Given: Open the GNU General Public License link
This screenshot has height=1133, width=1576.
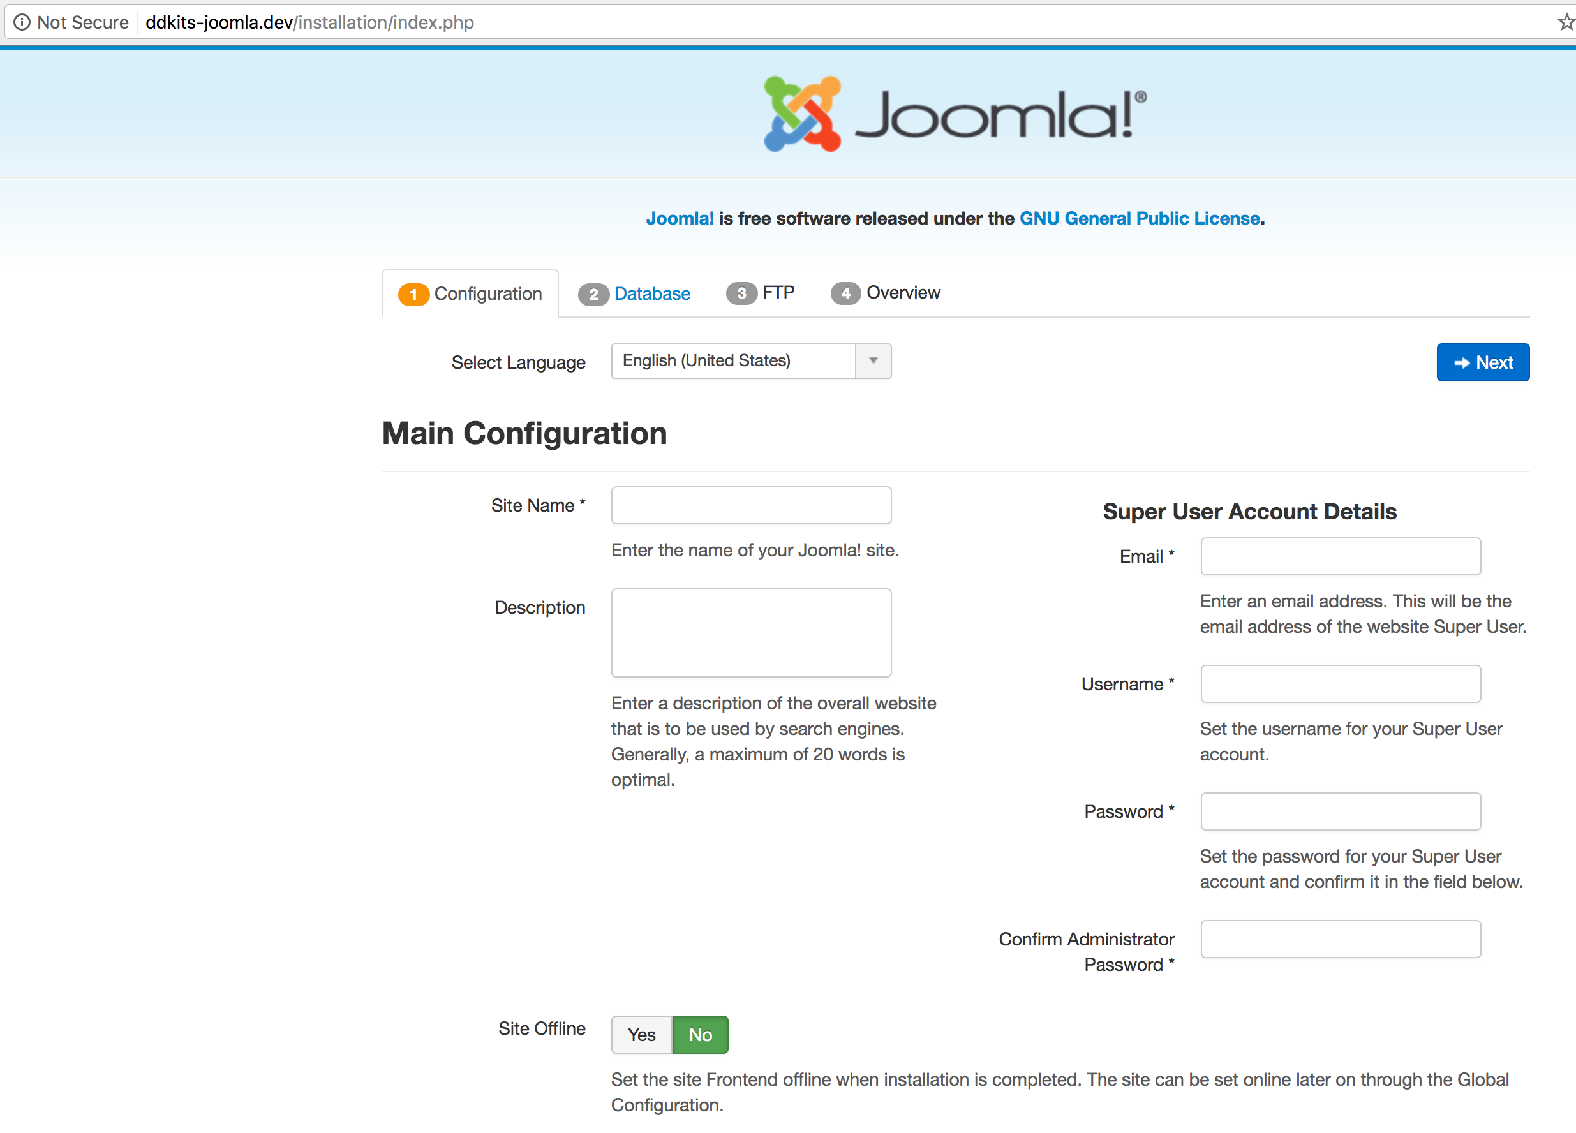Looking at the screenshot, I should pos(1140,218).
